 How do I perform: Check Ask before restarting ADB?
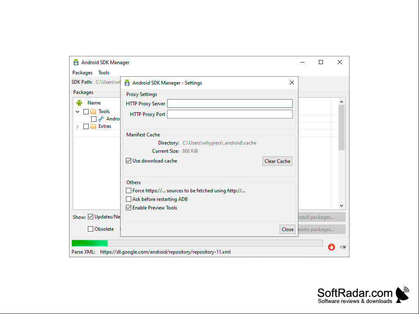128,199
